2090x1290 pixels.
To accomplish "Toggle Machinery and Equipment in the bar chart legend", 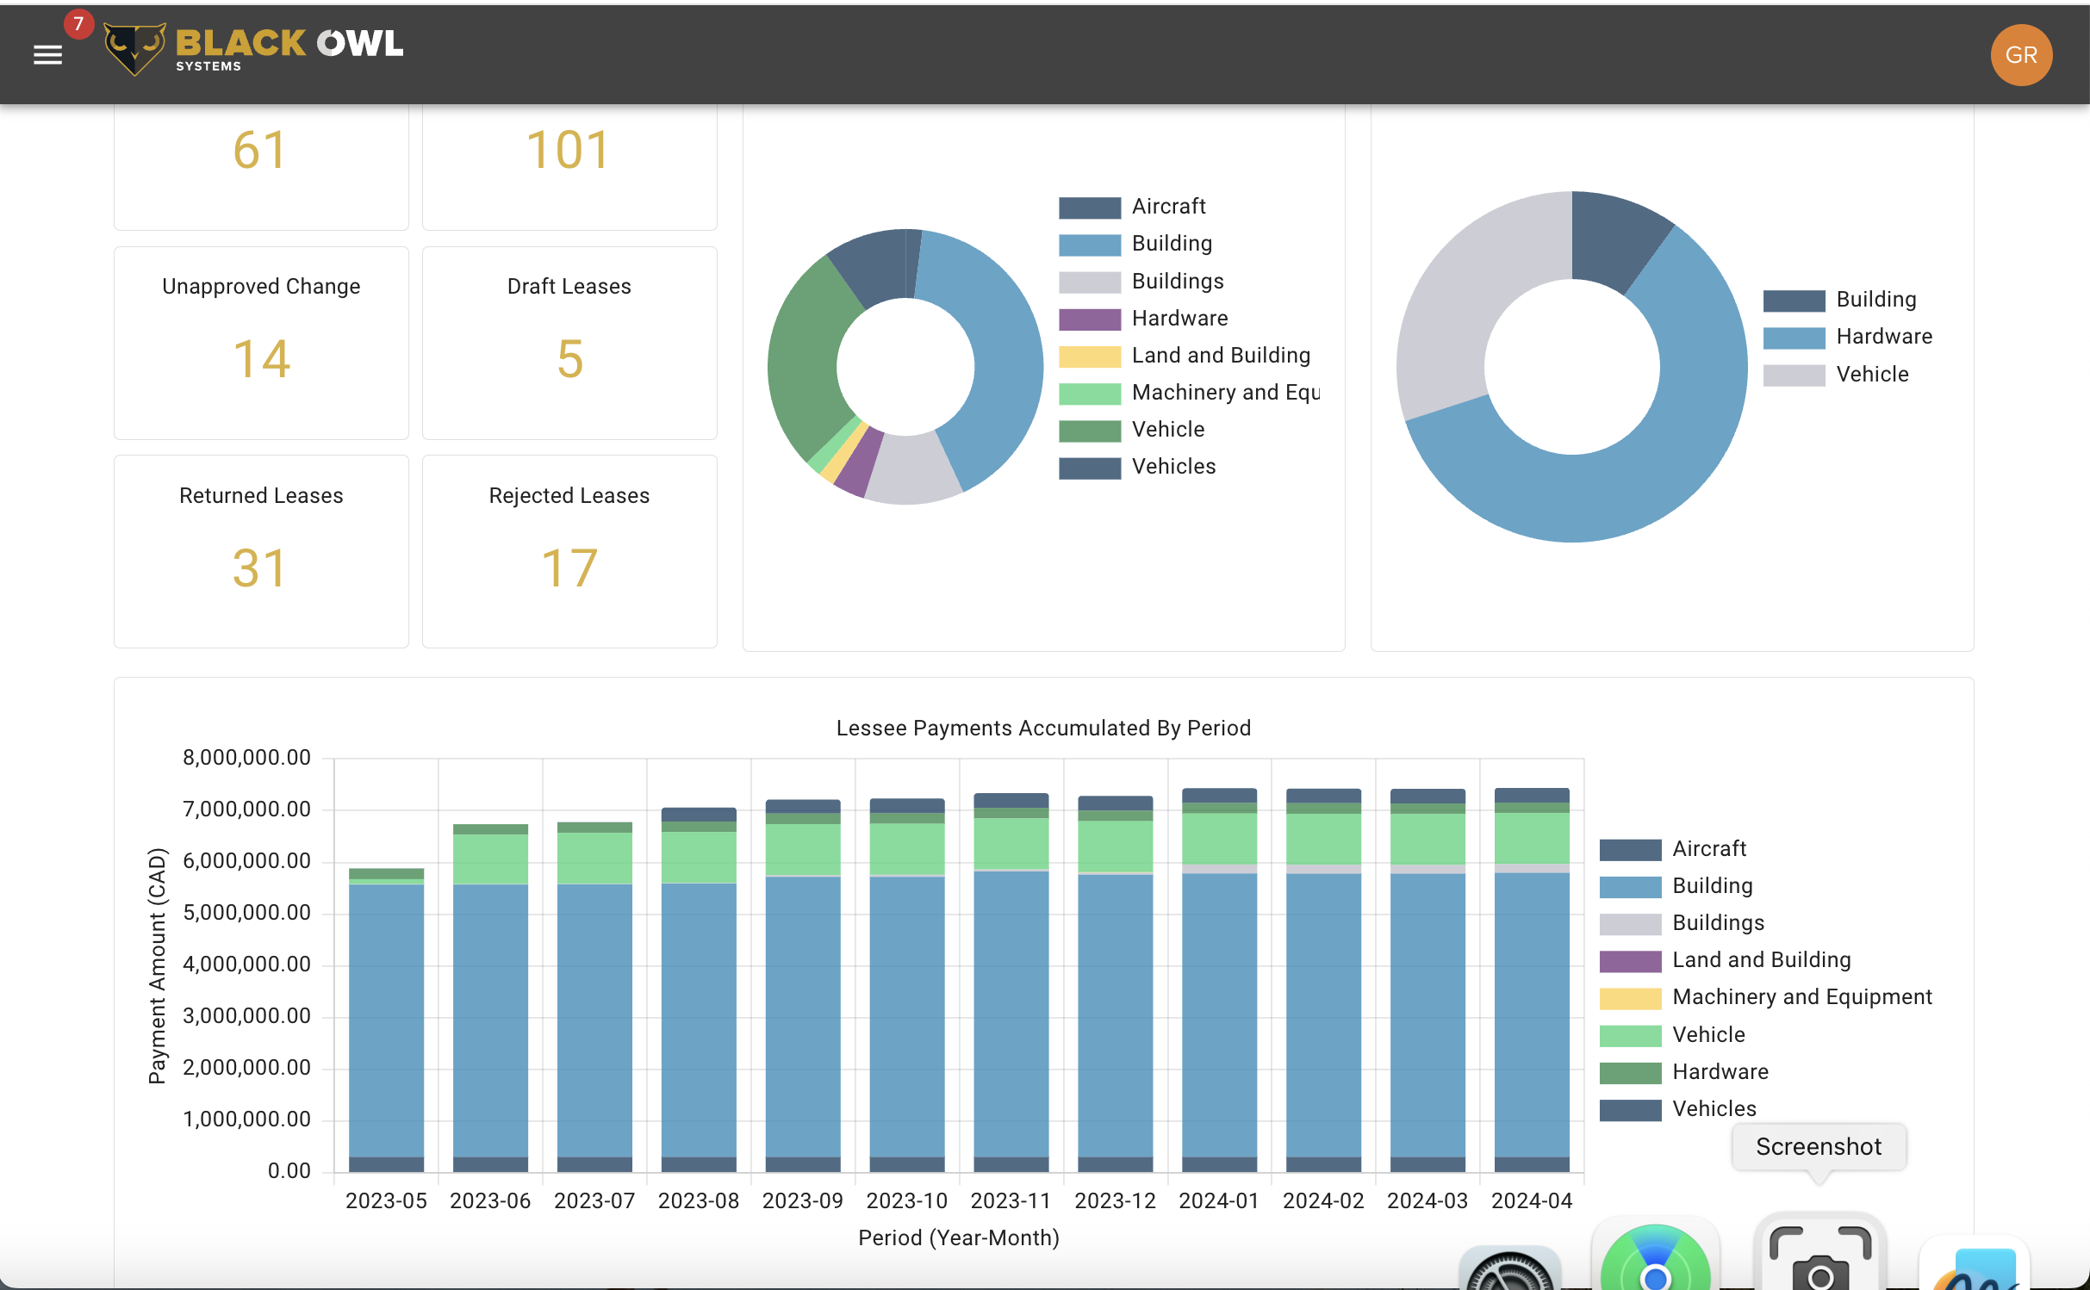I will pos(1802,996).
